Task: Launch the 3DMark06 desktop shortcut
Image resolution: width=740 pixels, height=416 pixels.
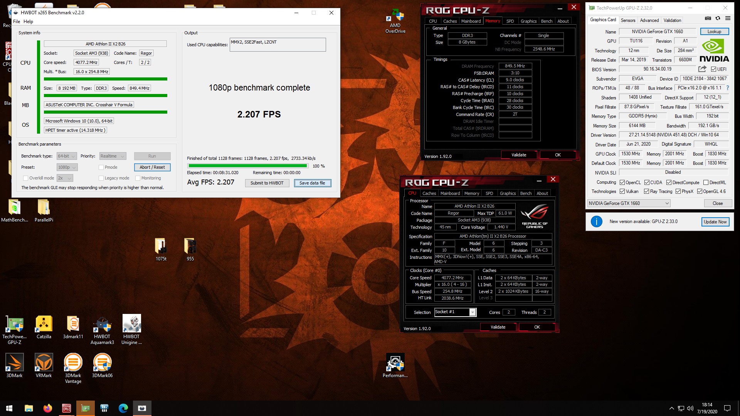Action: tap(102, 366)
